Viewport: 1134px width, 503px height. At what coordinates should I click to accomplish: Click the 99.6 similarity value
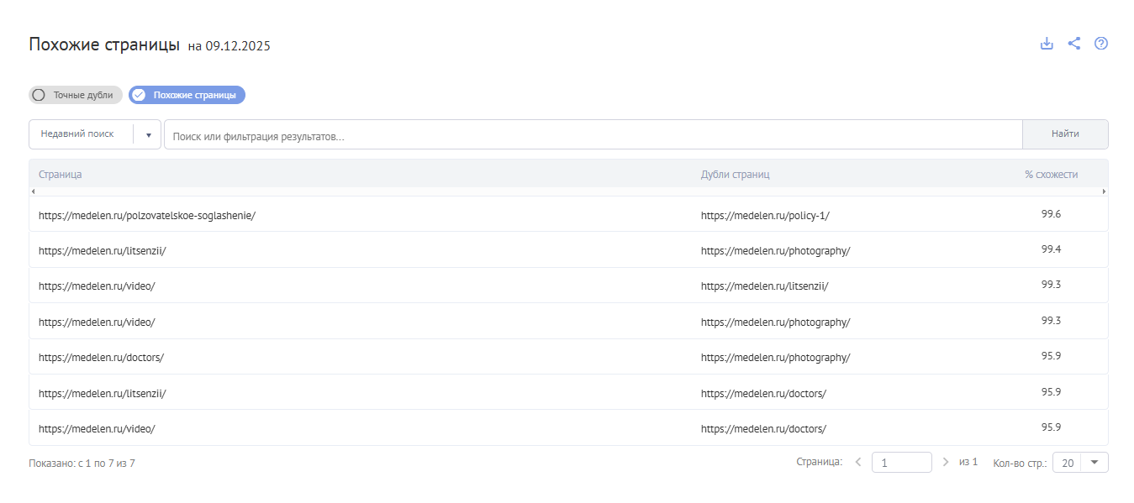point(1051,214)
